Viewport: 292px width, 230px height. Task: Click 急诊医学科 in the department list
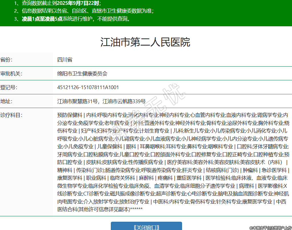point(274,170)
